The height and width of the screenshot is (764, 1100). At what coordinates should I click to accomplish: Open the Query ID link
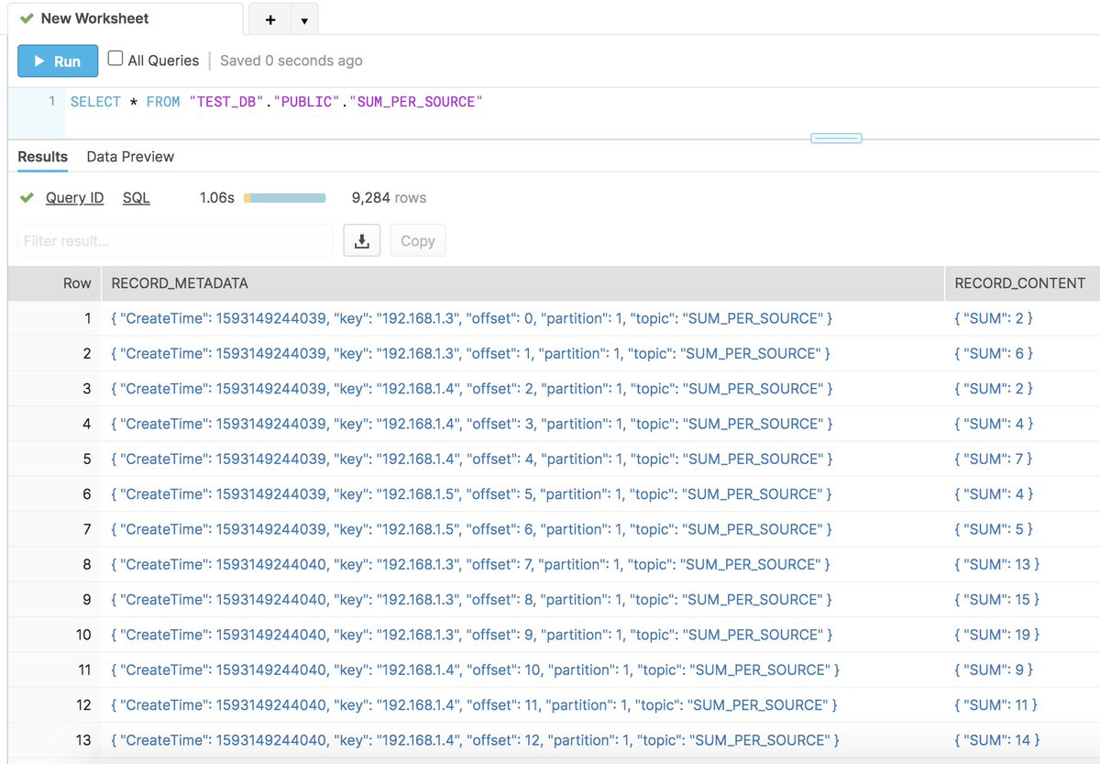pos(74,197)
